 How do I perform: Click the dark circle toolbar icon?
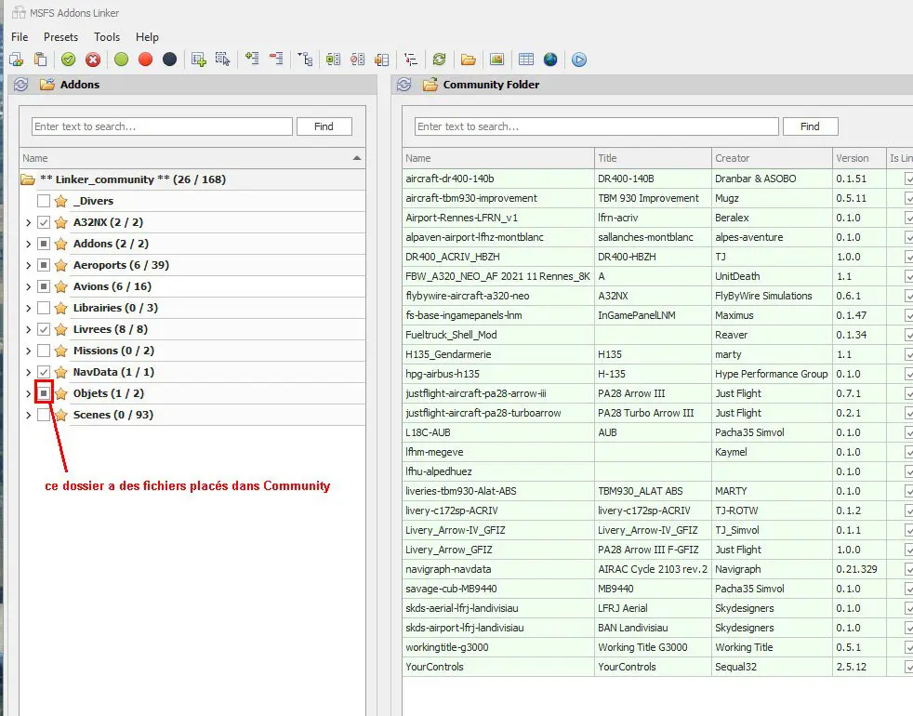coord(169,60)
